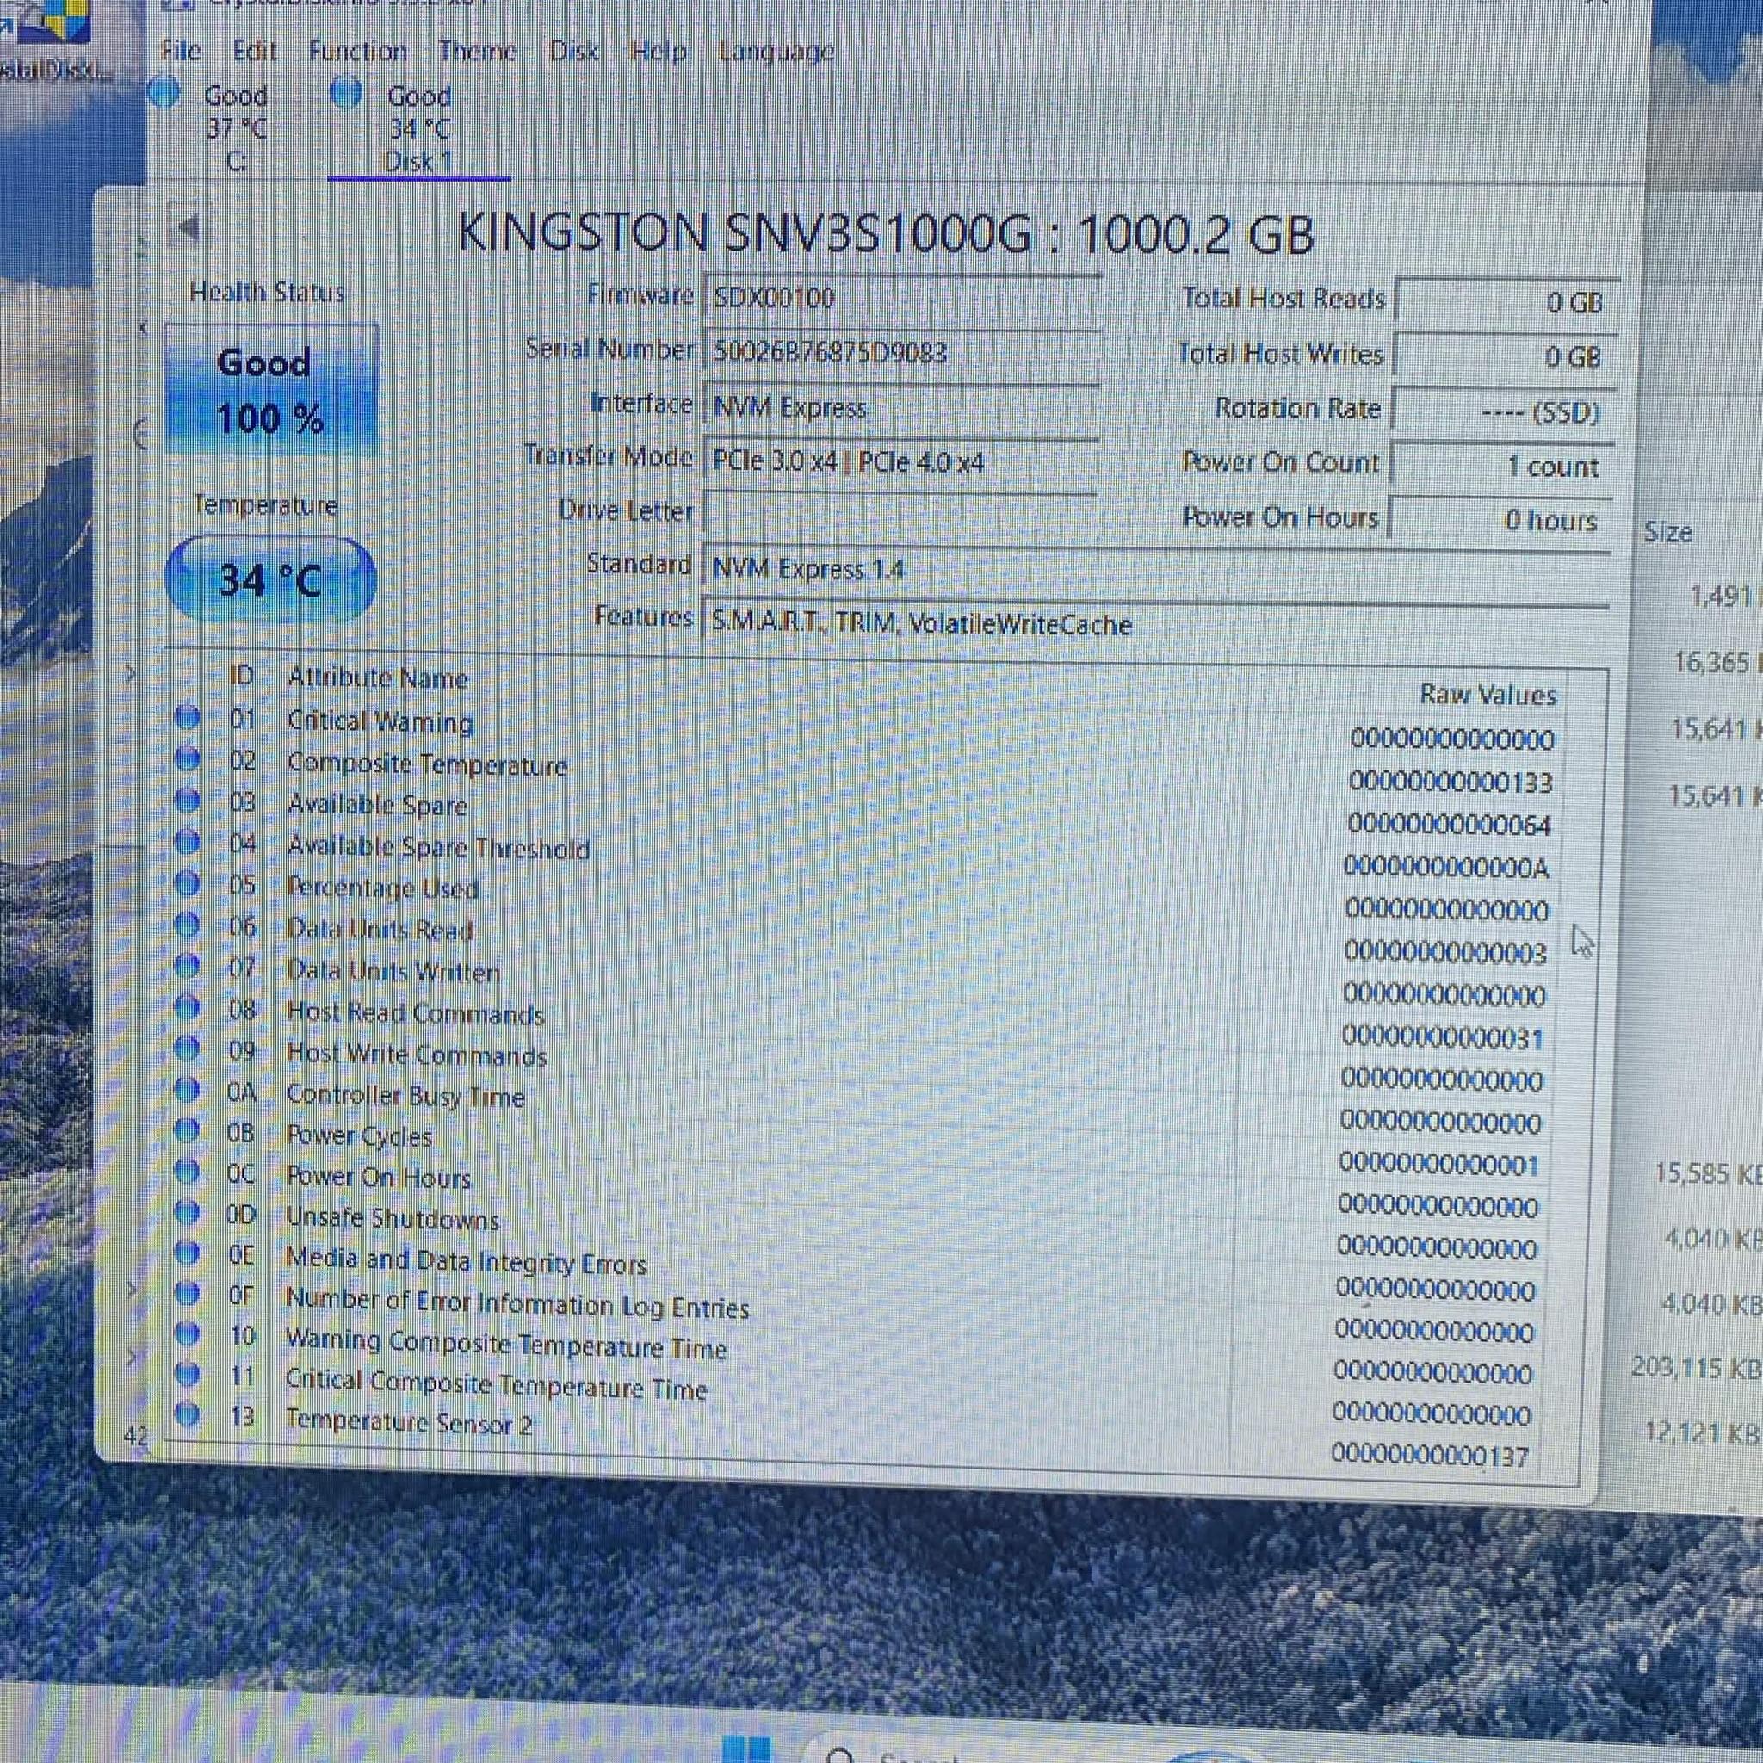Image resolution: width=1763 pixels, height=1763 pixels.
Task: Click the status icon for Host Write Commands
Action: pos(187,1049)
